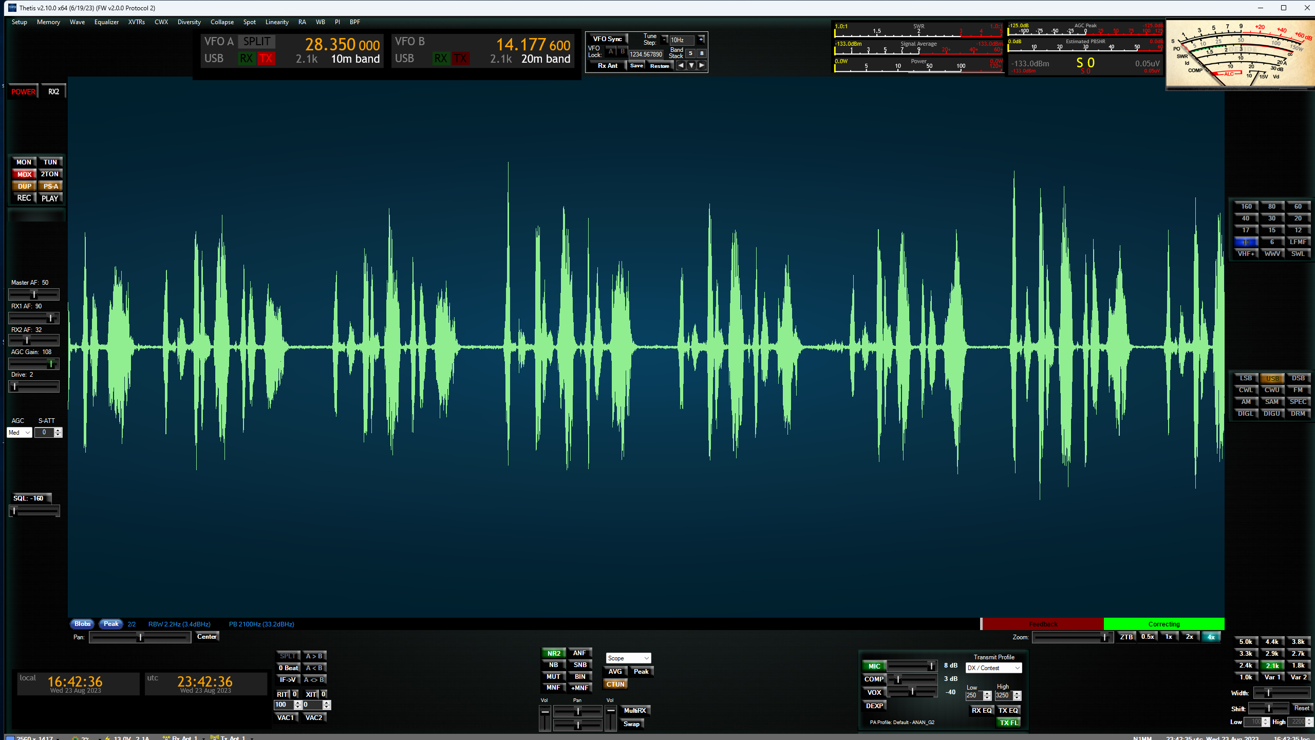Open the Setup menu
This screenshot has height=740, width=1315.
tap(20, 22)
